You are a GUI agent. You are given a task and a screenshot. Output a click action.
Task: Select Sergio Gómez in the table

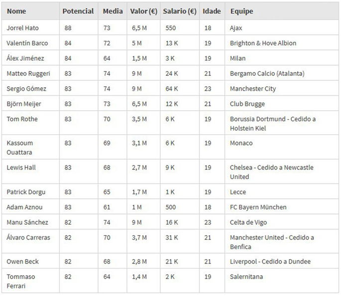click(26, 89)
